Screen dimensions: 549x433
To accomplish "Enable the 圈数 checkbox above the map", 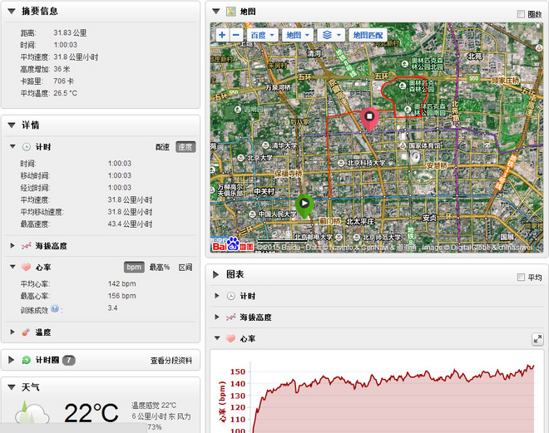I will (521, 14).
